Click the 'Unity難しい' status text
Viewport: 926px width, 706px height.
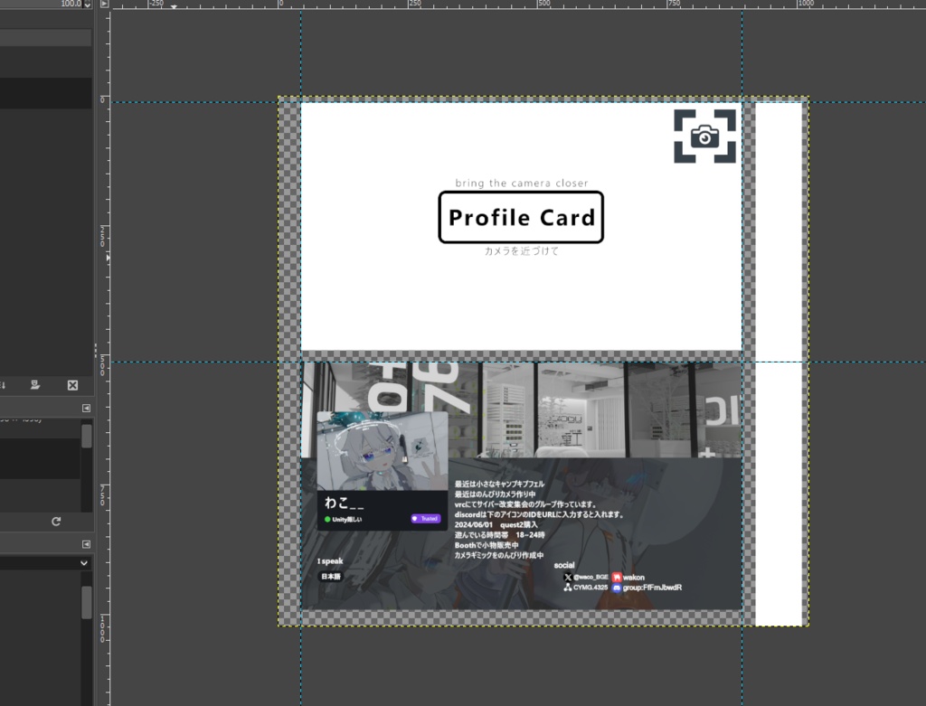[x=346, y=520]
